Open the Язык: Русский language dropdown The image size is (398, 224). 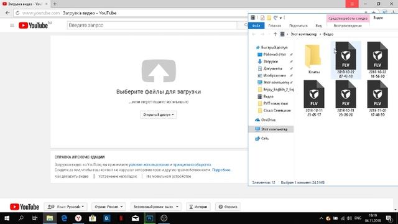[x=65, y=207]
